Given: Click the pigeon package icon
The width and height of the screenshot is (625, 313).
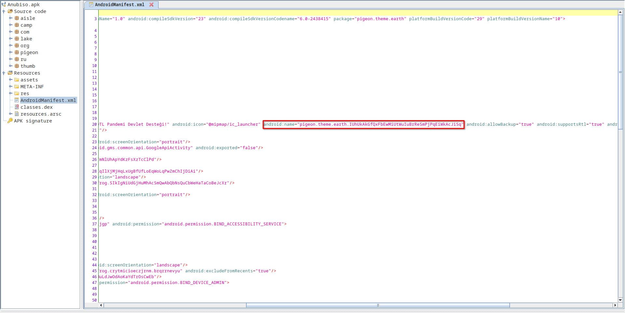Looking at the screenshot, I should (17, 52).
